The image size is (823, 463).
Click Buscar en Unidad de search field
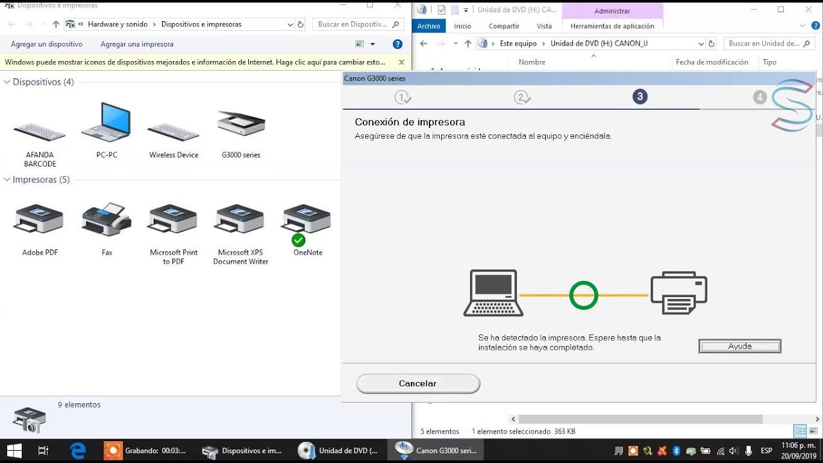click(x=769, y=44)
